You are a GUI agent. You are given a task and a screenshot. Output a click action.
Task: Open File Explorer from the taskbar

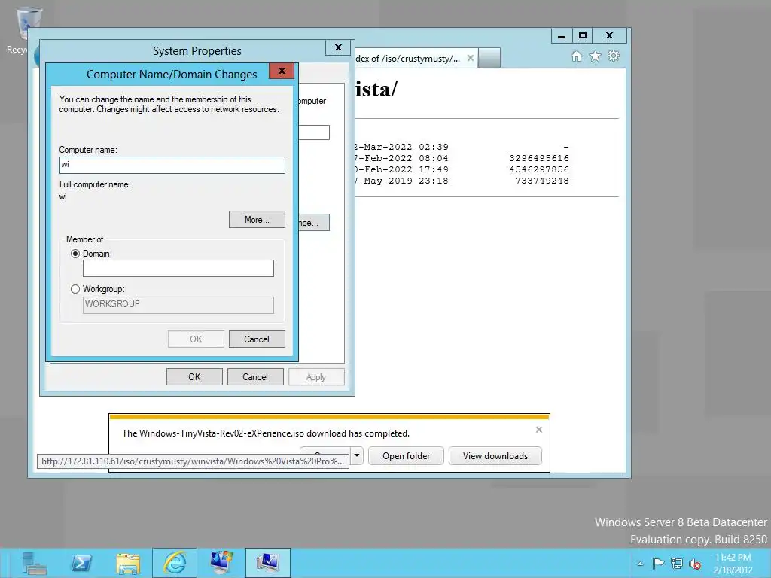point(128,563)
